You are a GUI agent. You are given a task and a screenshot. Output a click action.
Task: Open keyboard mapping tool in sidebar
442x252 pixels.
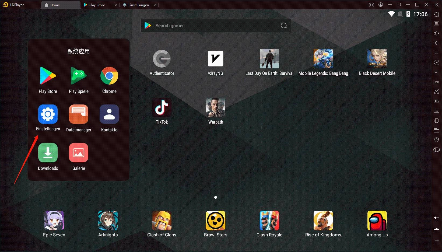tap(437, 24)
